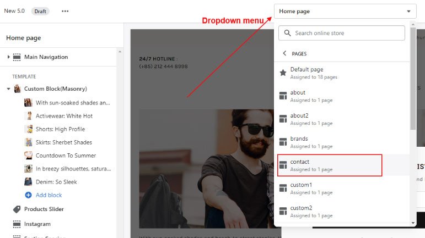Choose the custom1 template

coord(330,188)
